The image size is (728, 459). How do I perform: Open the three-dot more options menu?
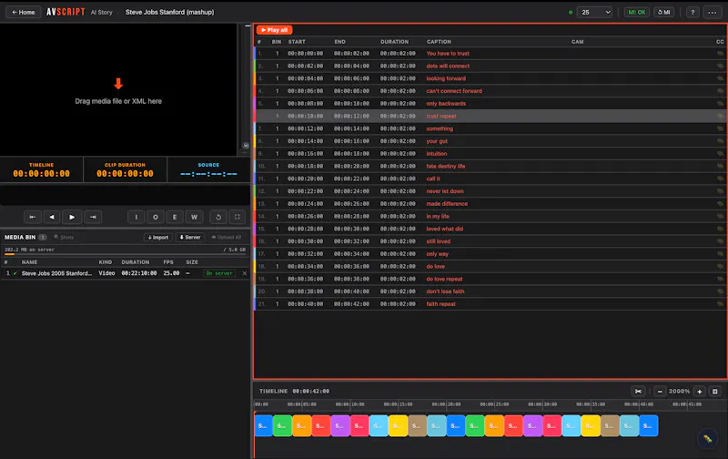point(713,13)
